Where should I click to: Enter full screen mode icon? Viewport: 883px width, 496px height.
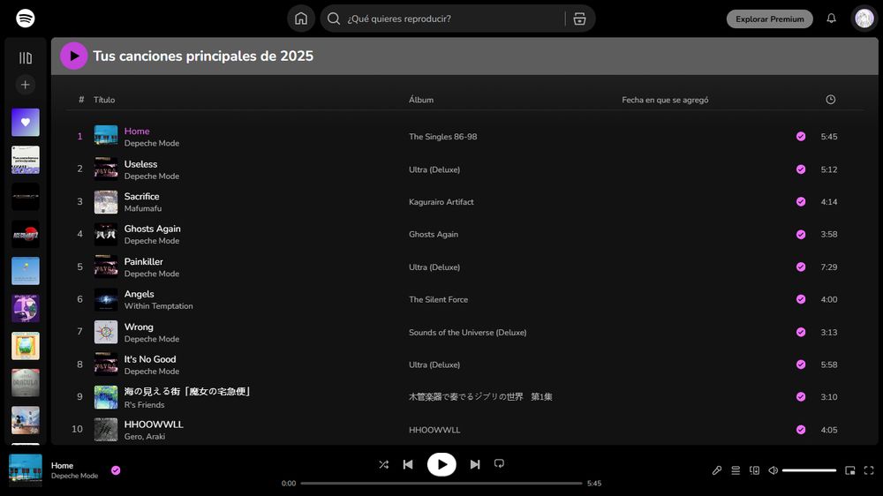tap(869, 470)
